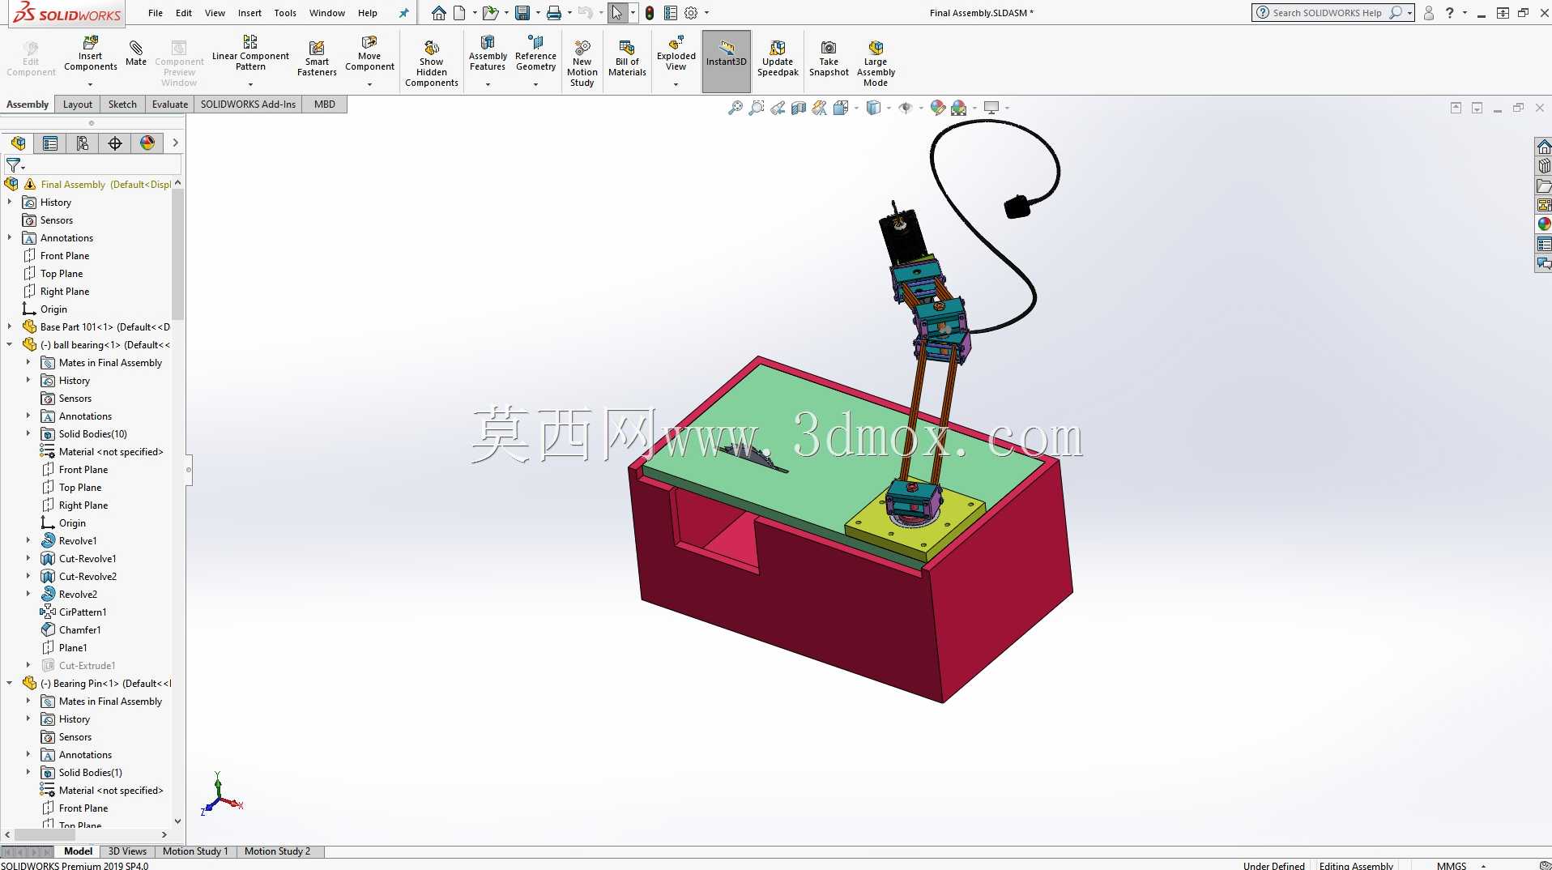
Task: Open the Insert menu
Action: click(x=249, y=13)
